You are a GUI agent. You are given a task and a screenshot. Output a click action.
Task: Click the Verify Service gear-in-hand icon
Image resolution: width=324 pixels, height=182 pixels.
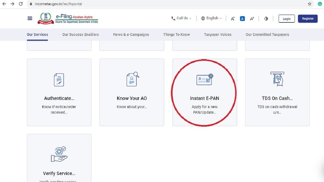click(59, 154)
